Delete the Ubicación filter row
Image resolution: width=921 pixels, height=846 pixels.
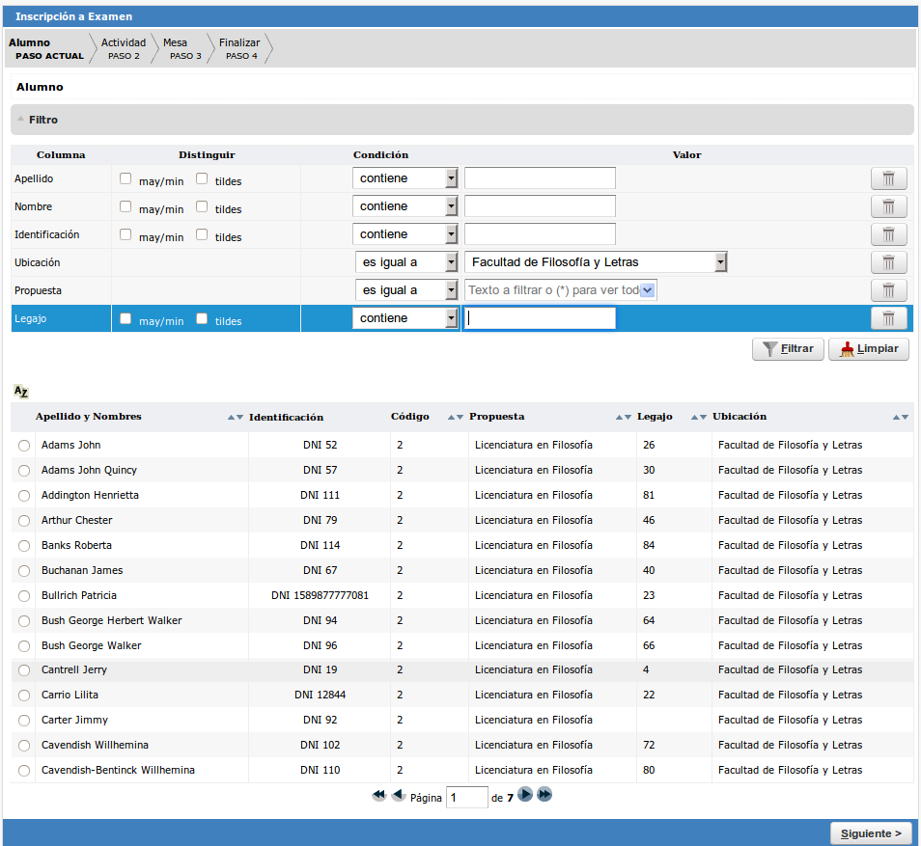(x=888, y=262)
